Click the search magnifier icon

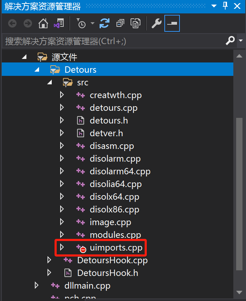[x=230, y=41]
